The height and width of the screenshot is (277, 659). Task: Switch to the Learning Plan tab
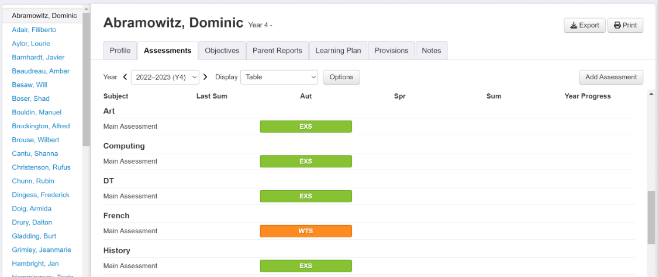pyautogui.click(x=338, y=51)
